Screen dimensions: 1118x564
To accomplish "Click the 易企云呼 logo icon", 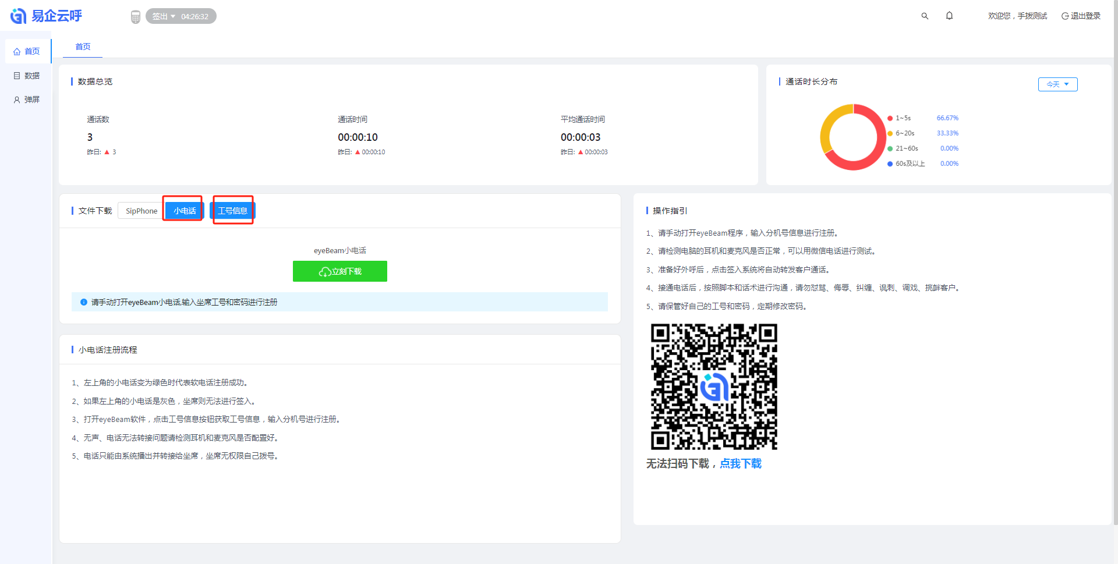I will [x=19, y=16].
